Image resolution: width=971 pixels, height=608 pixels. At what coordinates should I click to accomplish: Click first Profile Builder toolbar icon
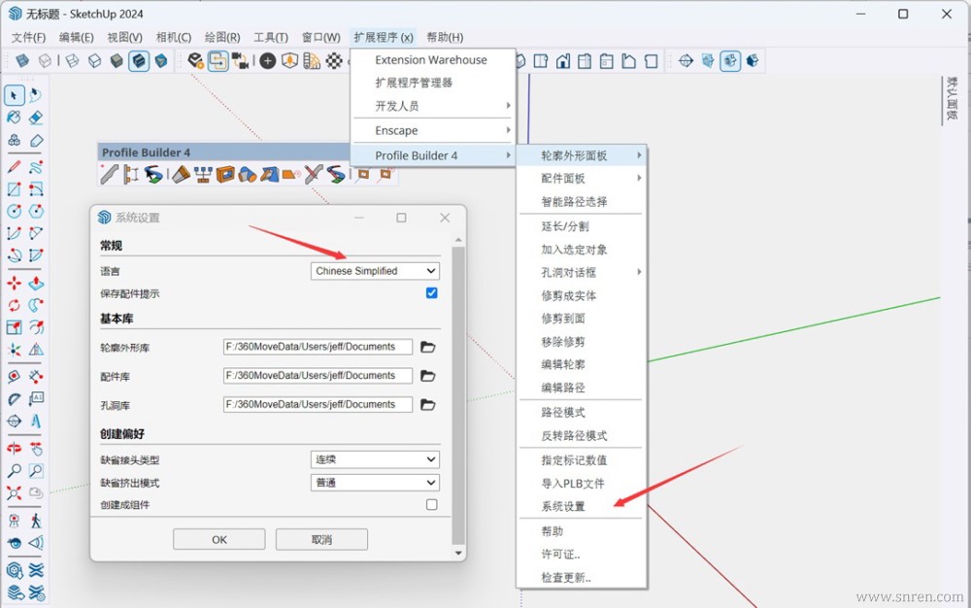(x=109, y=175)
